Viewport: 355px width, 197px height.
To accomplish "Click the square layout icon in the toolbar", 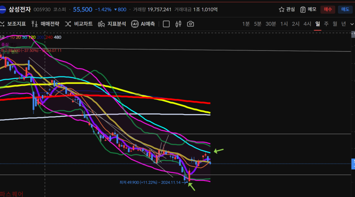I will coord(166,24).
